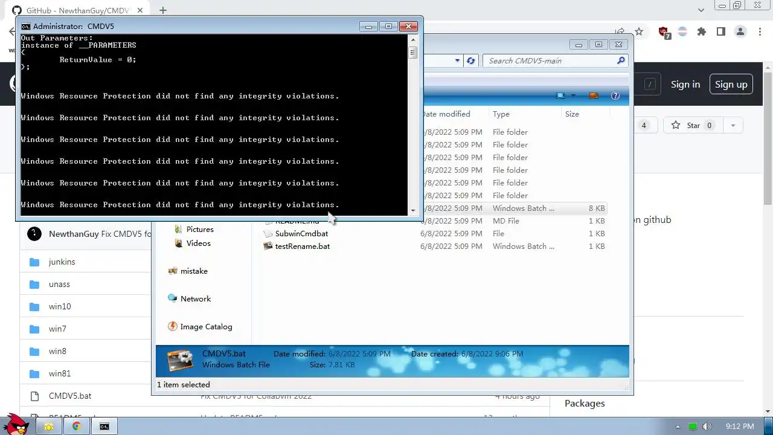Open Explorer help question mark icon

pyautogui.click(x=615, y=95)
